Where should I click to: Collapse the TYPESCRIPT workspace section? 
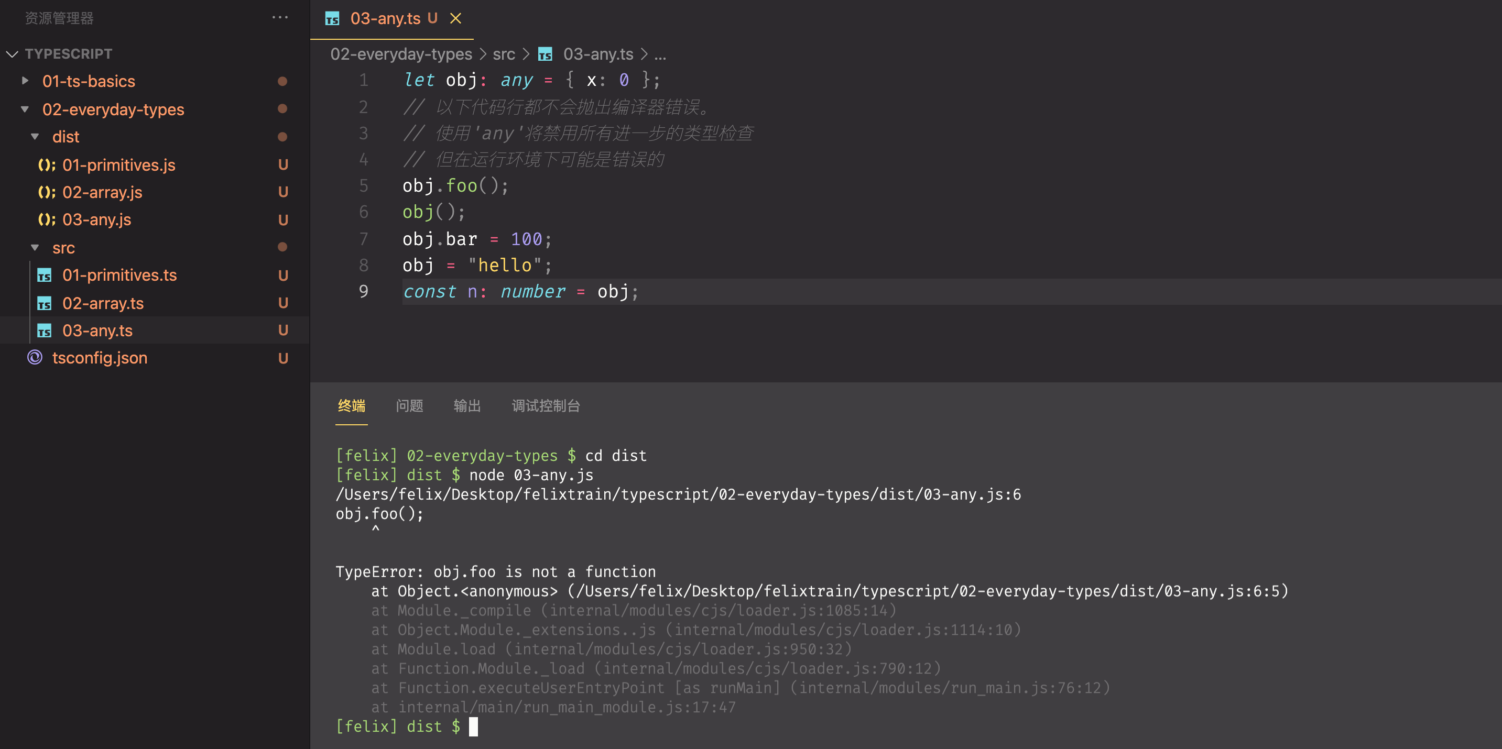click(12, 53)
